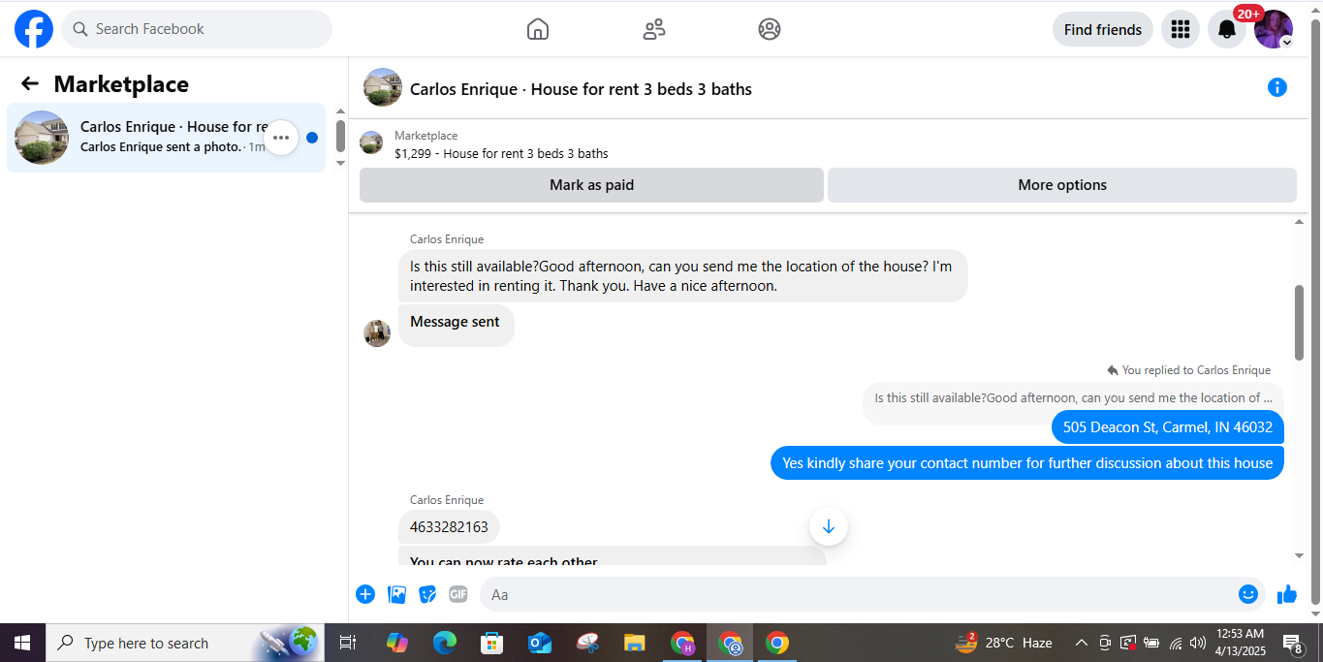This screenshot has height=662, width=1323.
Task: Open Microsoft Edge from the taskbar
Action: coord(445,643)
